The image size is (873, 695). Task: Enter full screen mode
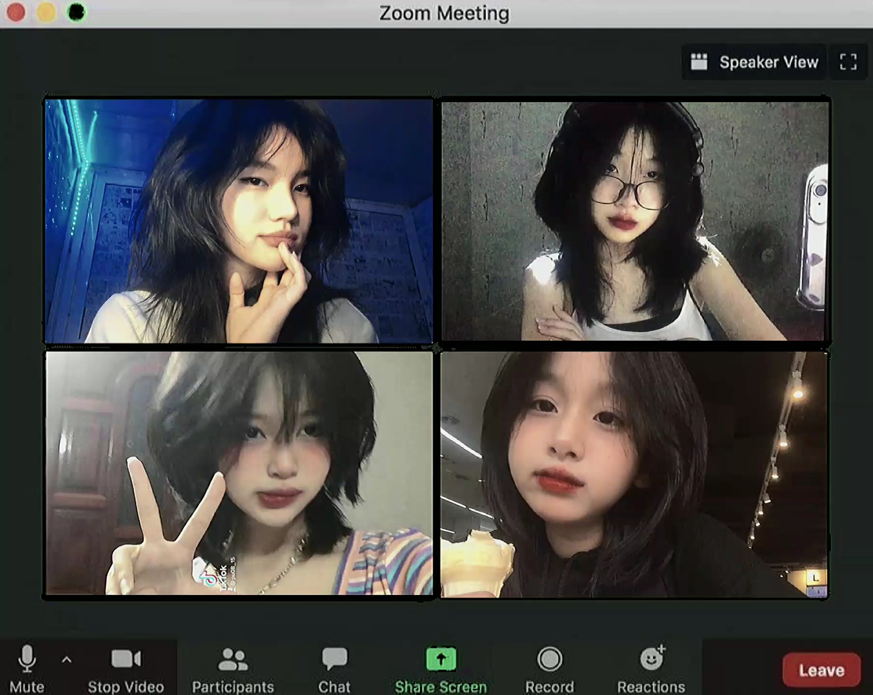[x=848, y=62]
